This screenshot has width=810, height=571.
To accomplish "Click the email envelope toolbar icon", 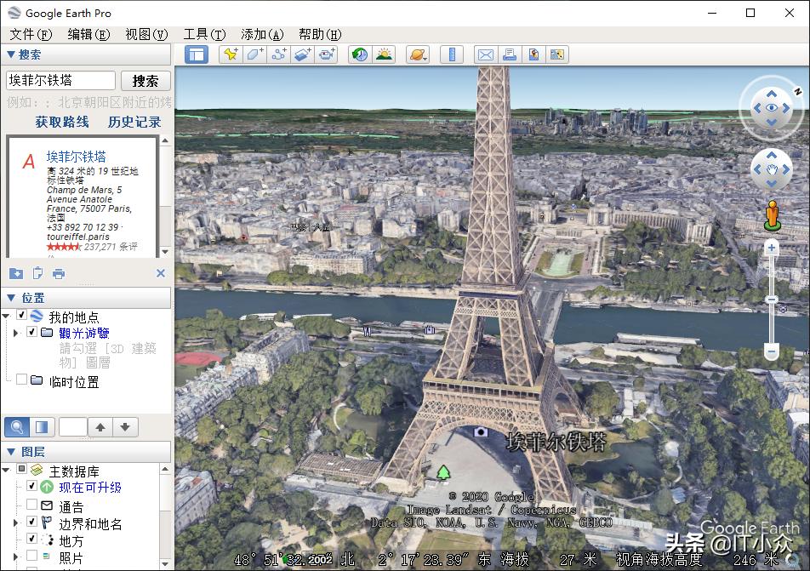I will 486,54.
